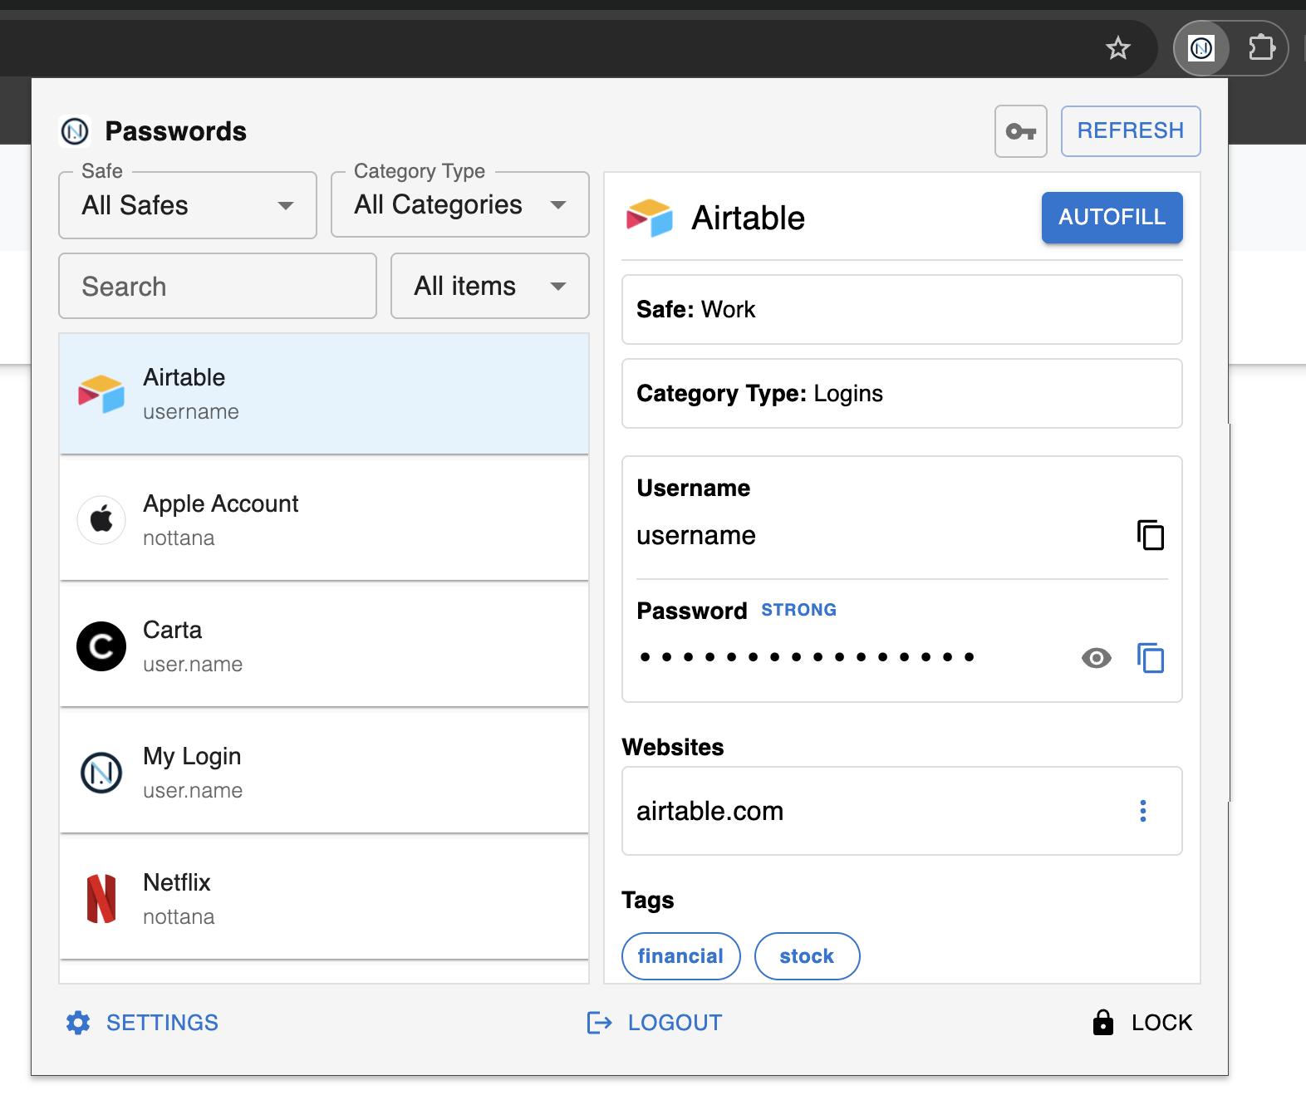Click the Airtable icon in the list
The height and width of the screenshot is (1095, 1306).
(101, 394)
